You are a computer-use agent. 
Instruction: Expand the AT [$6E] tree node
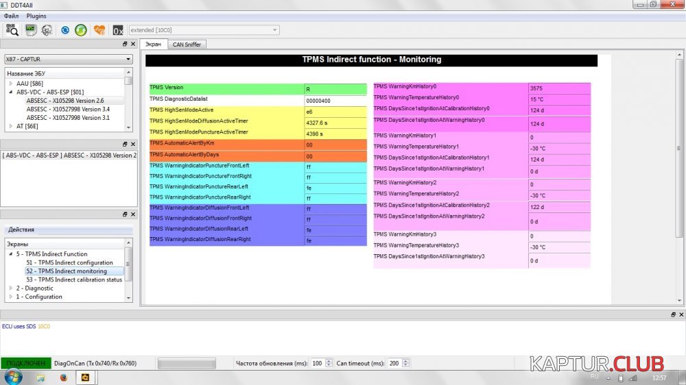(11, 126)
